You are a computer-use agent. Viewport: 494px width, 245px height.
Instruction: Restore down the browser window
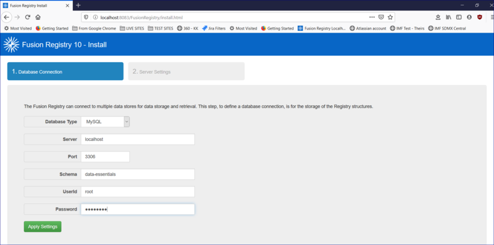click(477, 6)
